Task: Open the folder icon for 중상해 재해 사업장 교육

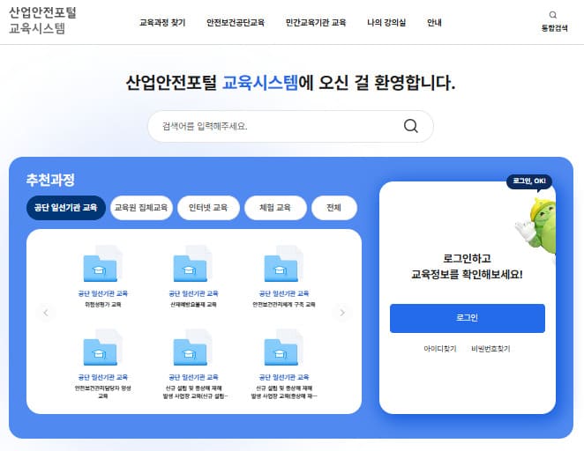Action: coord(283,348)
